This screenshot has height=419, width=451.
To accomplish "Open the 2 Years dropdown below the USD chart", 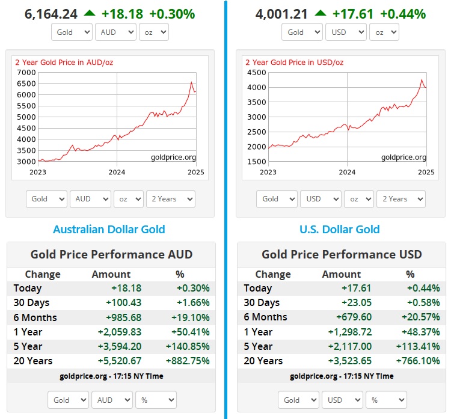I will (401, 199).
